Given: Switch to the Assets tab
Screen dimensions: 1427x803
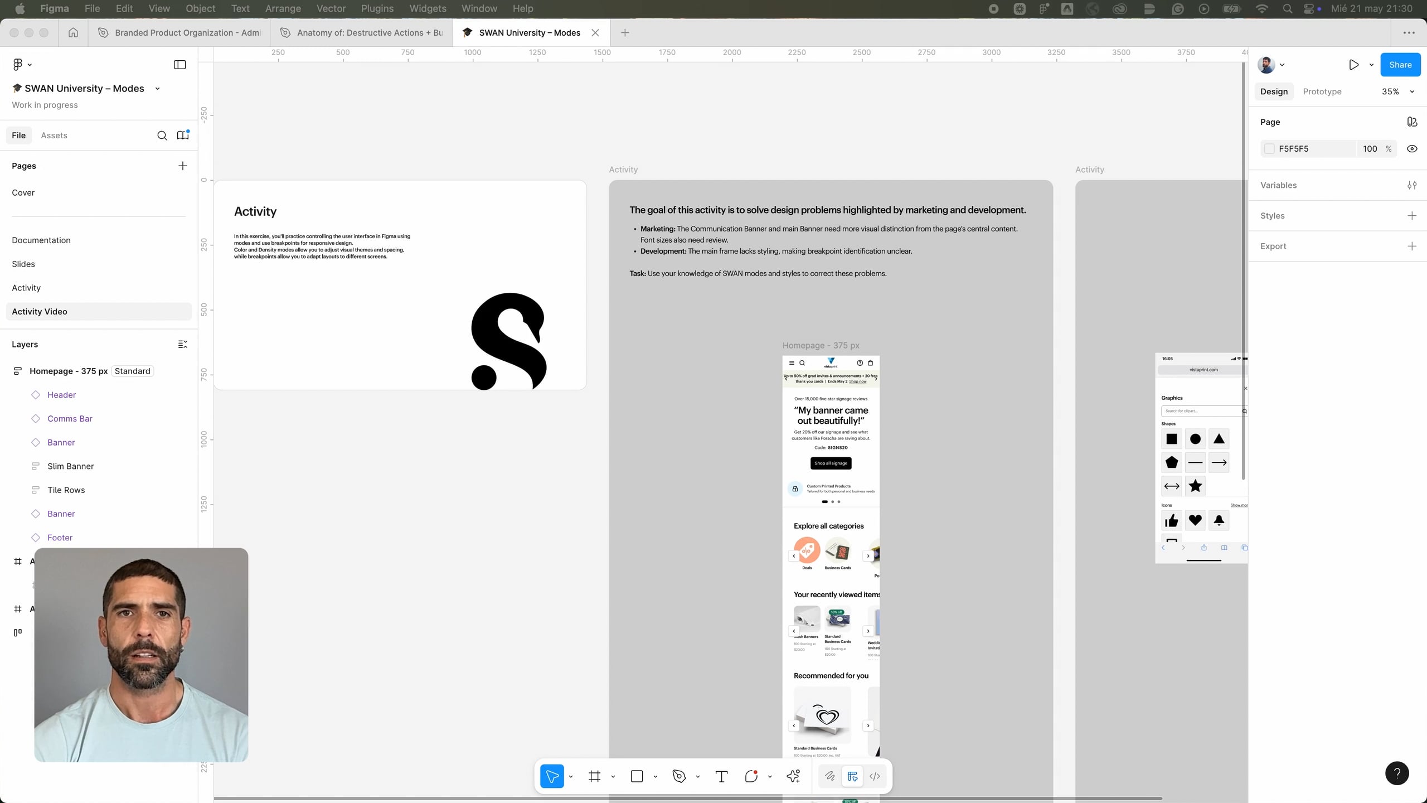Looking at the screenshot, I should (54, 136).
